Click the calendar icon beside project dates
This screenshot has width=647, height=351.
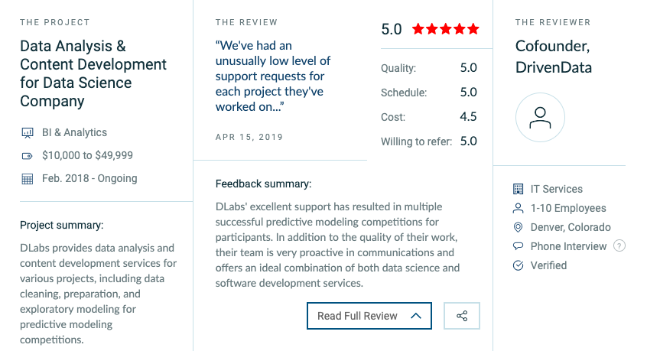click(28, 179)
